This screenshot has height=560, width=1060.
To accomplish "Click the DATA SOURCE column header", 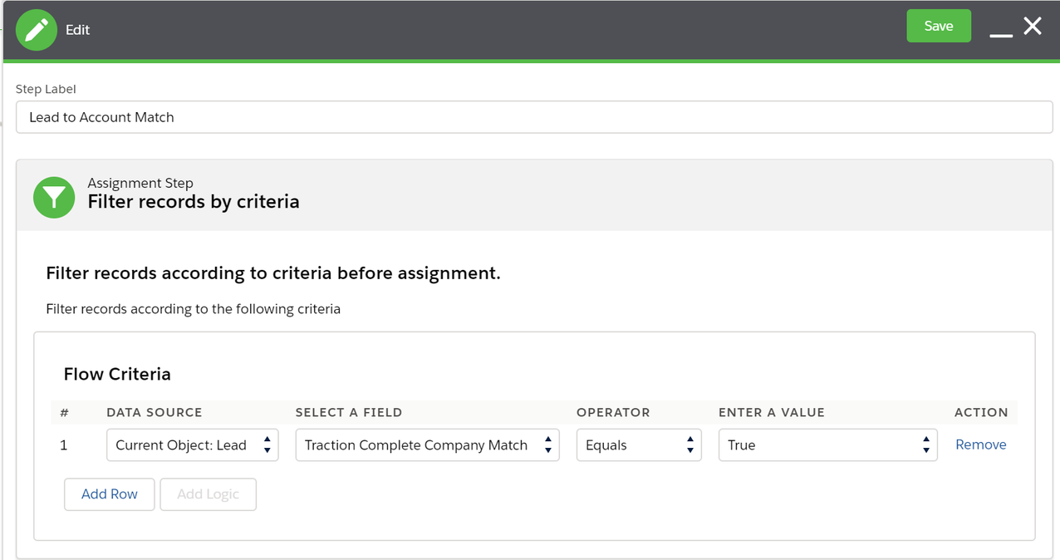I will (154, 412).
